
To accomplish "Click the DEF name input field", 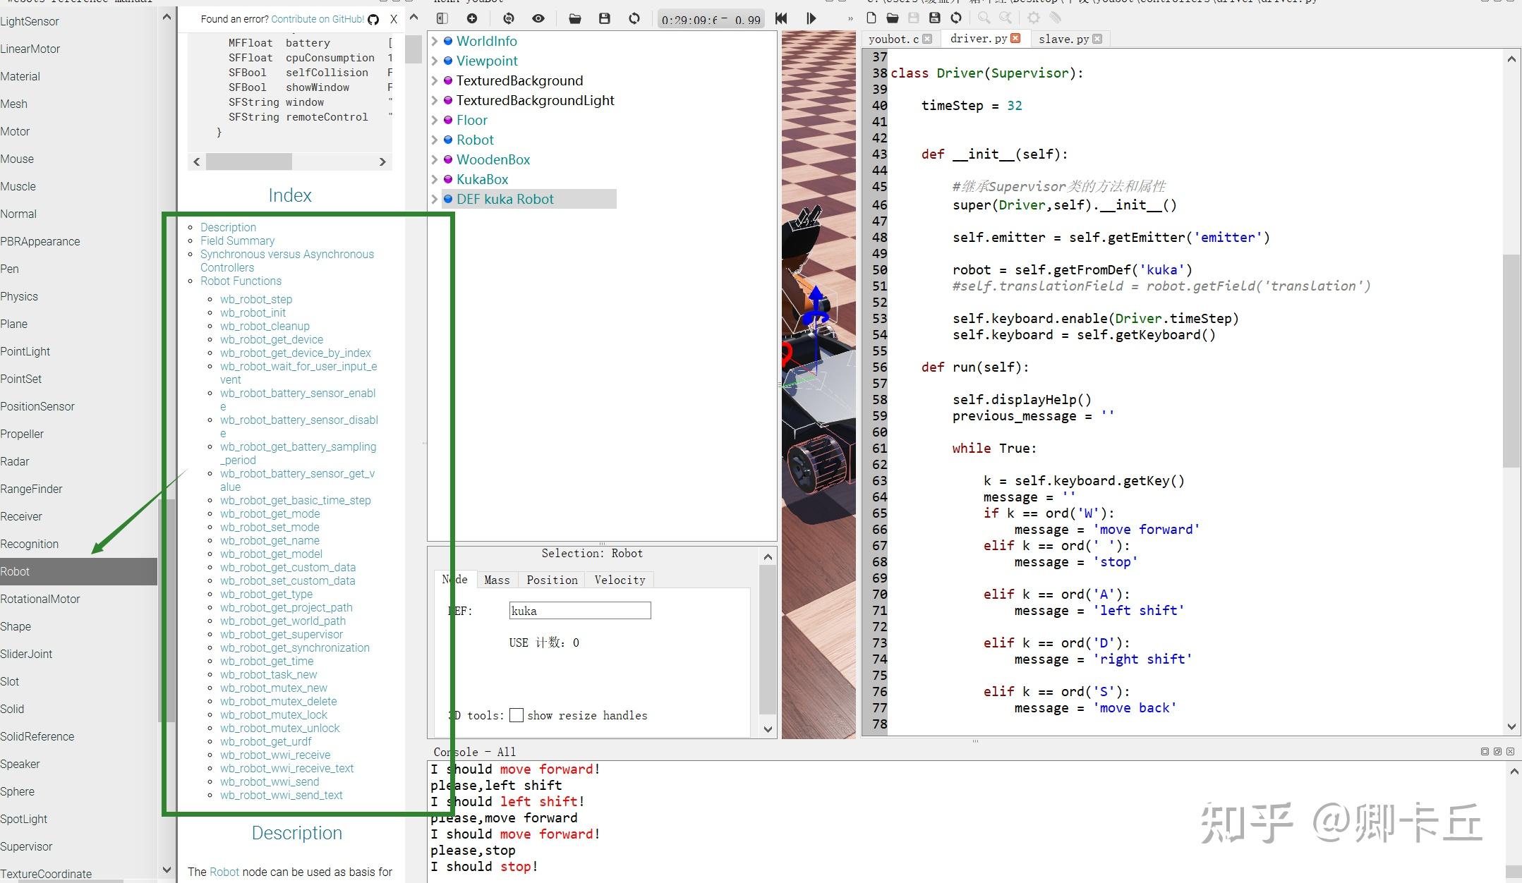I will click(579, 611).
